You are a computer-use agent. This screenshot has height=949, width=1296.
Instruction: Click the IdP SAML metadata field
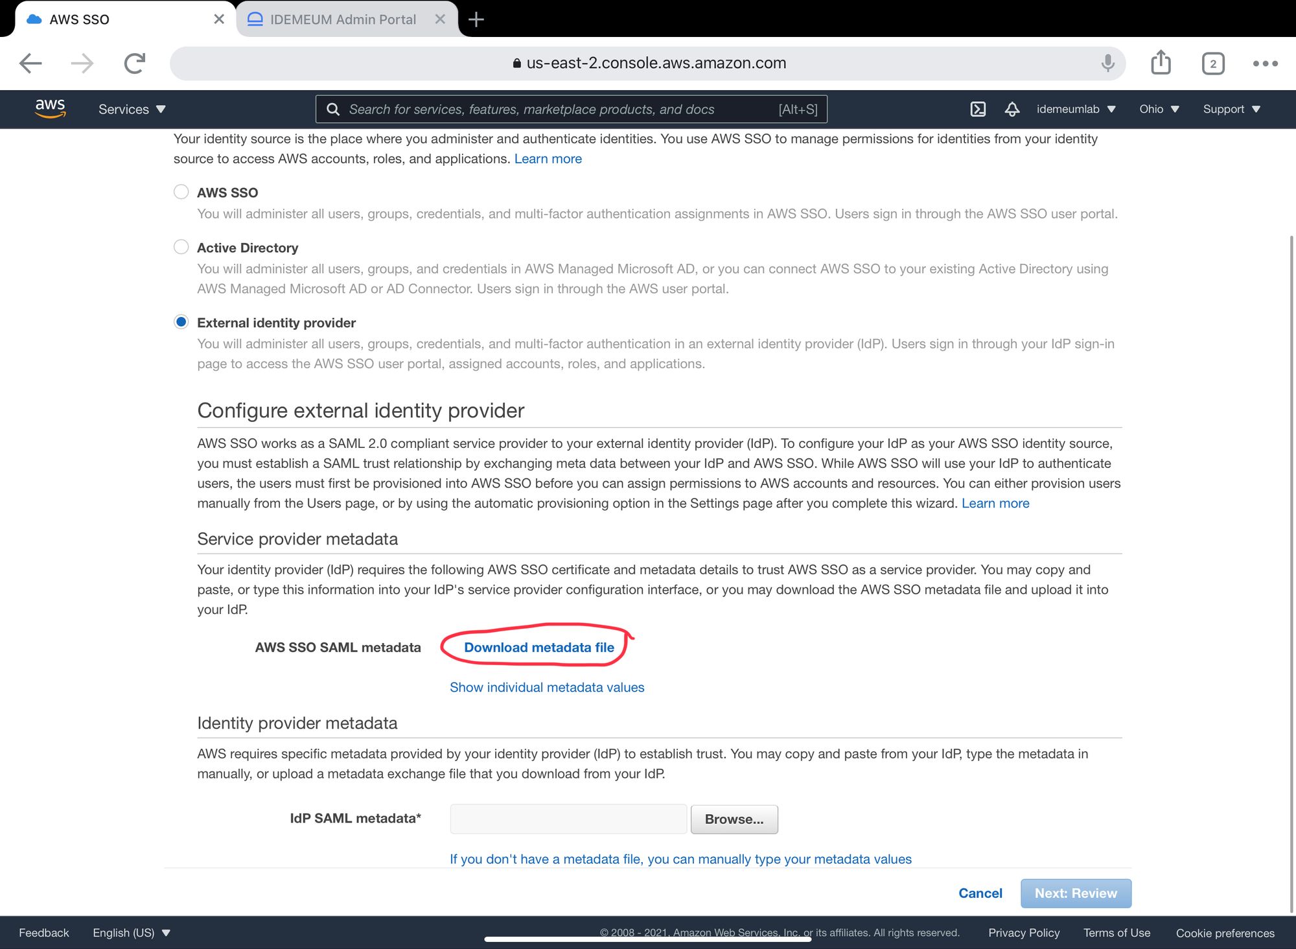coord(568,819)
